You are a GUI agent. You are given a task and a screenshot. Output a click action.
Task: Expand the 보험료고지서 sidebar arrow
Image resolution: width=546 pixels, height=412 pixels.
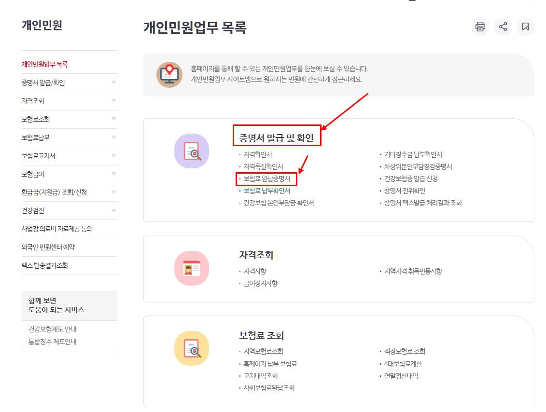point(113,155)
